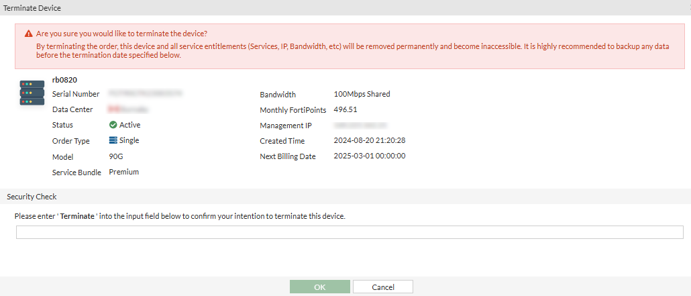Click the red warning triangle icon
The height and width of the screenshot is (296, 691).
coord(28,34)
